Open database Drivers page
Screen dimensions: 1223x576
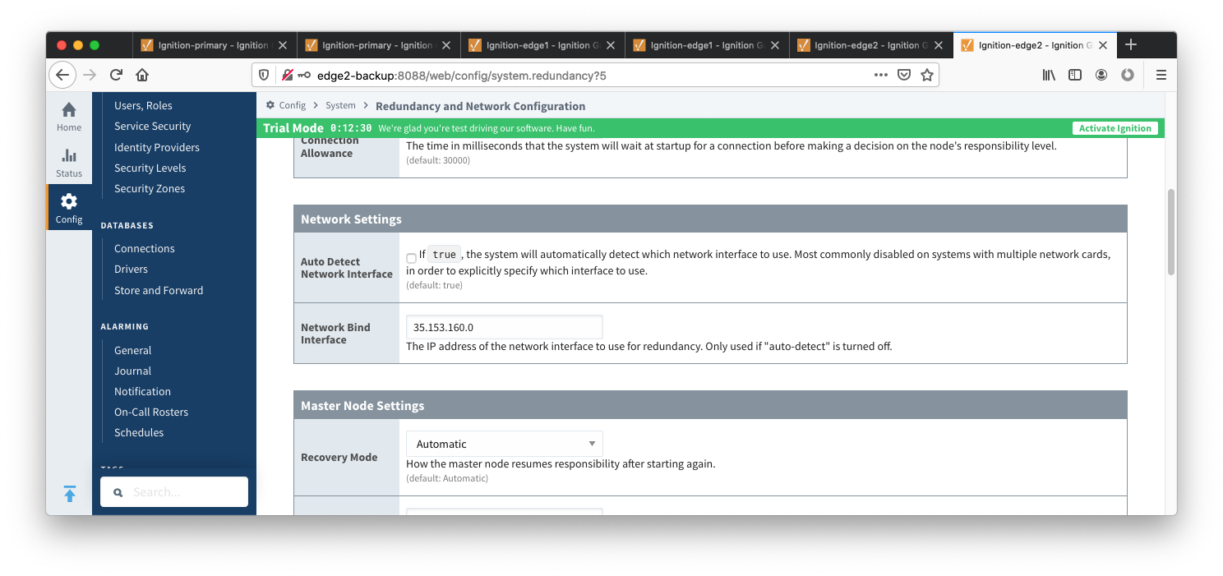[x=131, y=269]
